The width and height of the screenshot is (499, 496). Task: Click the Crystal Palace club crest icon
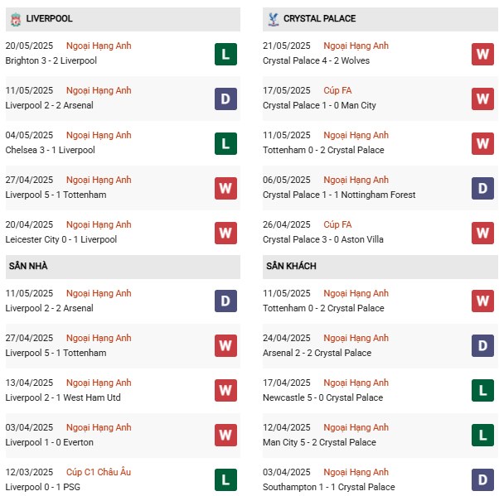pos(271,18)
